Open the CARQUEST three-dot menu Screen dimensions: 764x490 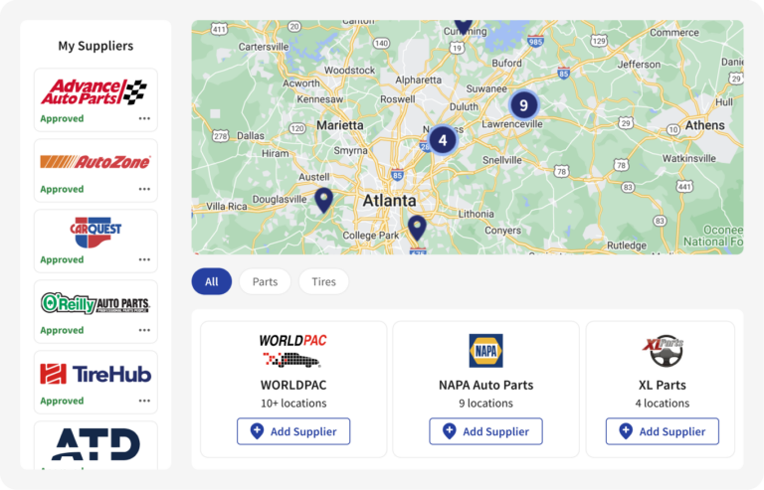coord(144,259)
